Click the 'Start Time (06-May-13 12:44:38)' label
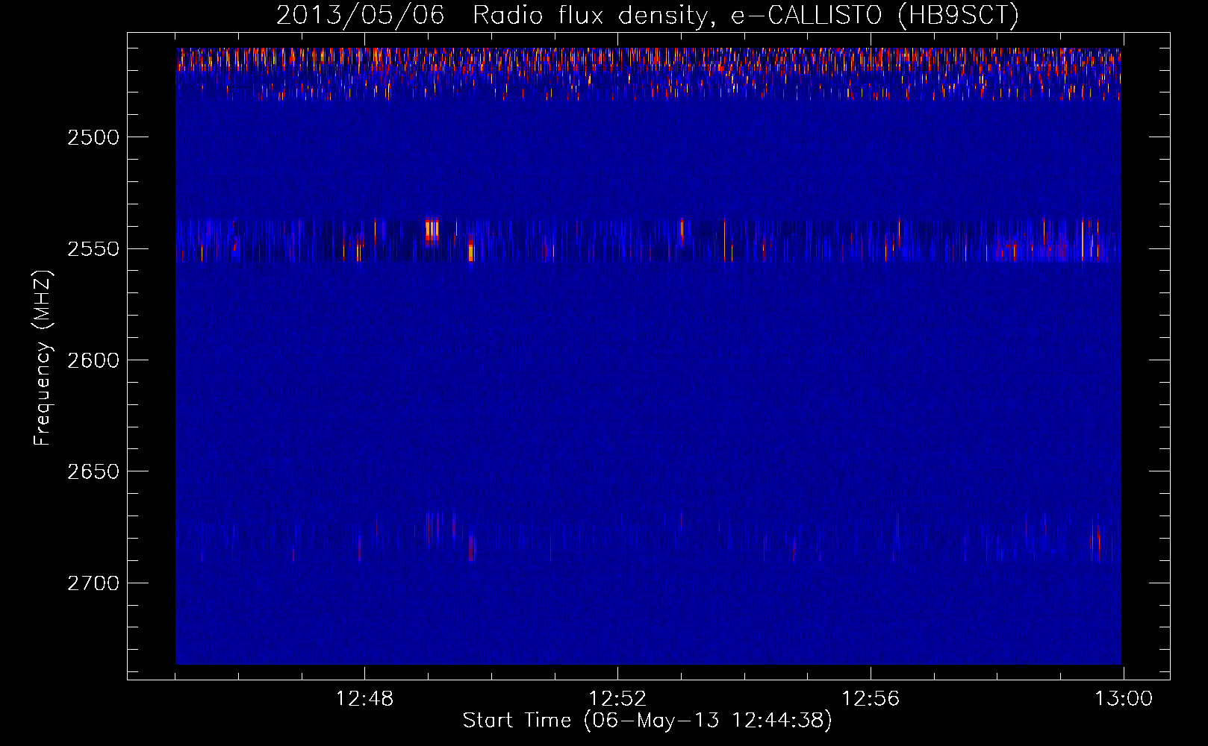Viewport: 1208px width, 746px height. (647, 721)
